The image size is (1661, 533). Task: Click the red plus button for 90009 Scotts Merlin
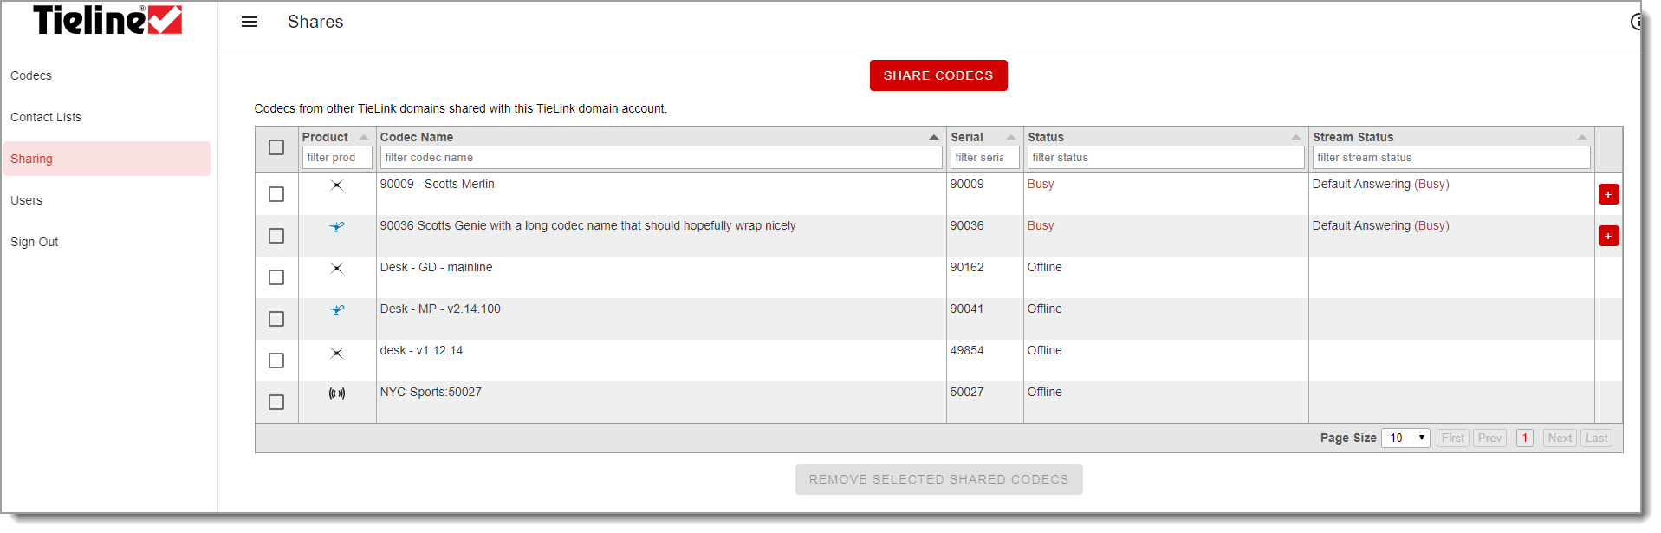point(1608,194)
